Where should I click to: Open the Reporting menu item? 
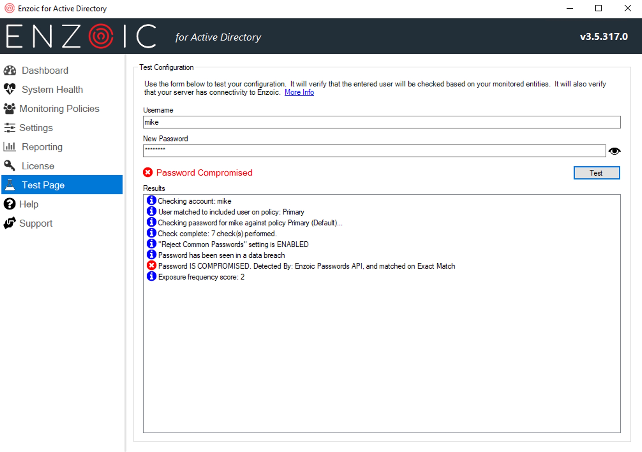(42, 147)
